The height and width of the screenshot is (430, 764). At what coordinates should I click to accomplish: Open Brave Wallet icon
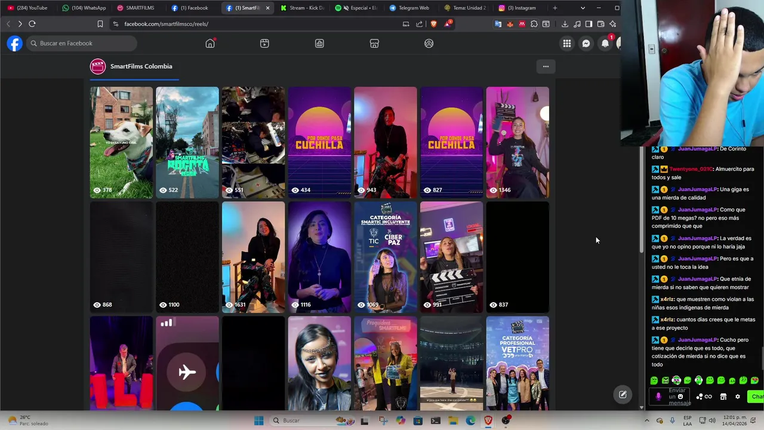600,24
